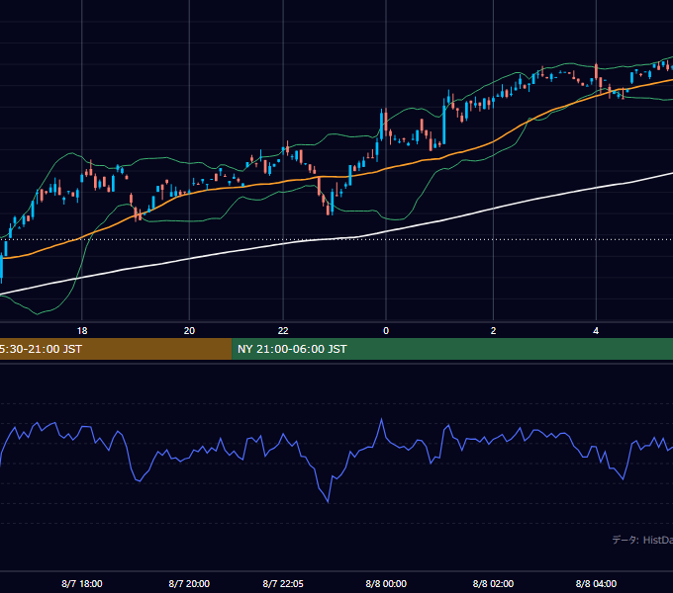Click the 8/7 20:00 date label

click(189, 583)
